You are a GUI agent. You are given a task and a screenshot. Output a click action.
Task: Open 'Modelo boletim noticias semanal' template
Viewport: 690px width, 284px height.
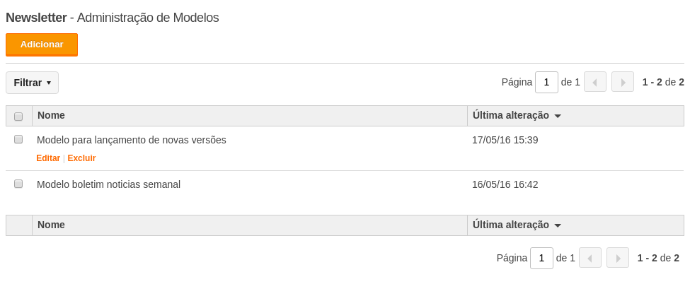(x=109, y=184)
